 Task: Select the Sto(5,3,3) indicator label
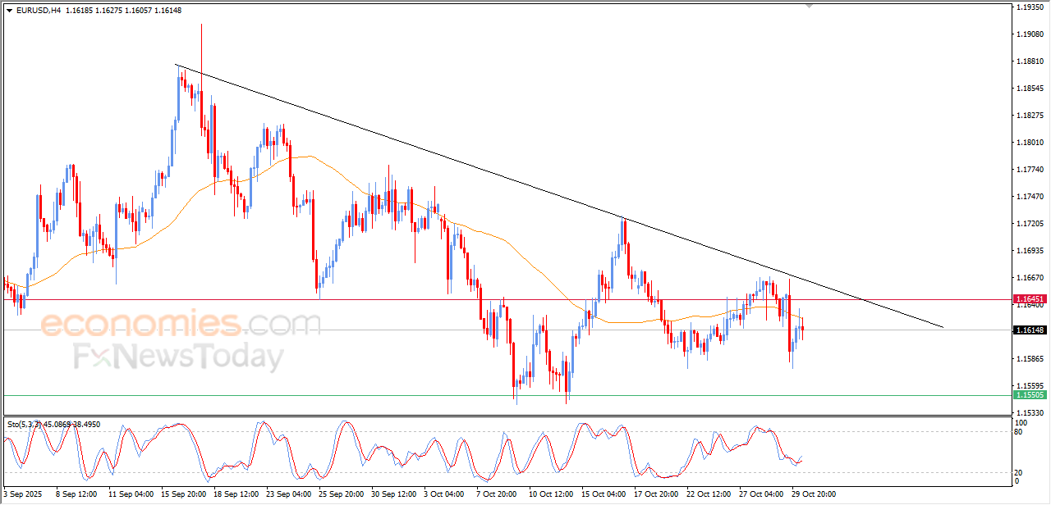(53, 425)
